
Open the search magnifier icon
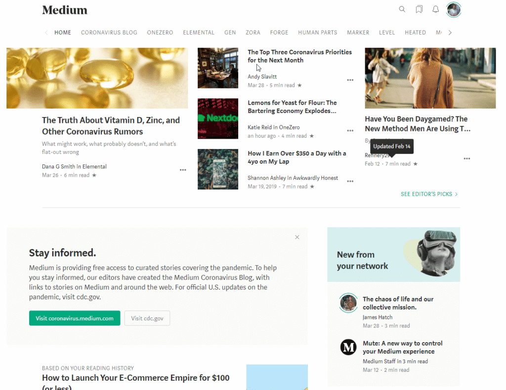click(x=402, y=9)
